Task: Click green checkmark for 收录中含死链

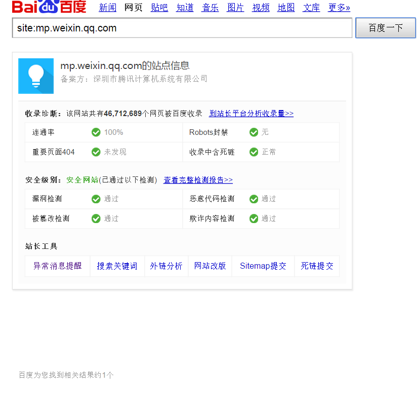Action: click(x=254, y=152)
